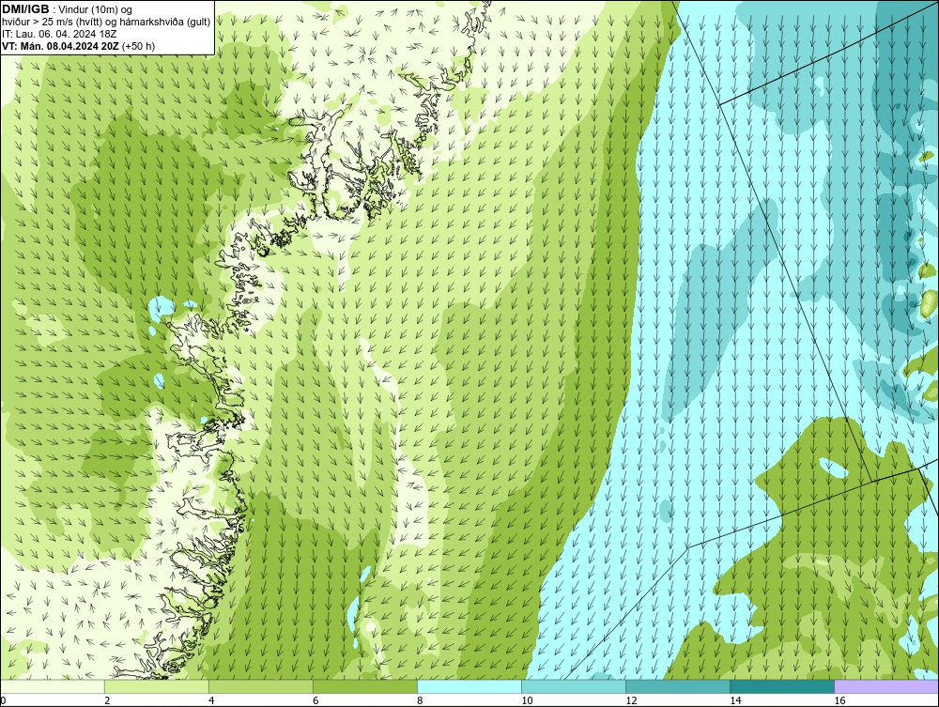Click the initial time line 'IT: Lau. 06. 04. 2024 18Z'
The image size is (939, 707).
59,34
